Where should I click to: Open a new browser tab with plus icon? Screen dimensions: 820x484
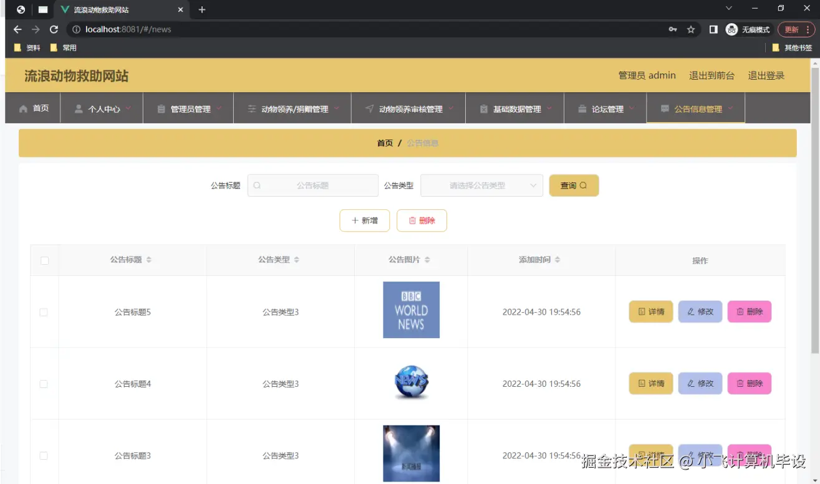pyautogui.click(x=202, y=9)
